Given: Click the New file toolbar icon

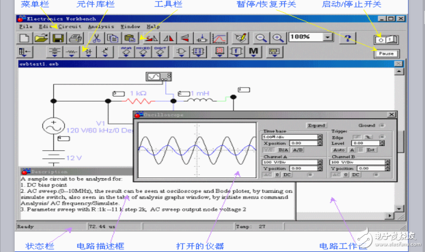Looking at the screenshot, I should coord(25,38).
